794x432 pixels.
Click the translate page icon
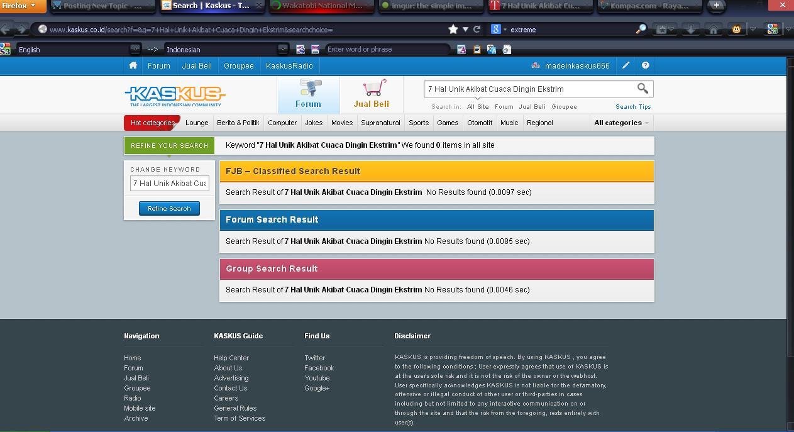(x=492, y=49)
